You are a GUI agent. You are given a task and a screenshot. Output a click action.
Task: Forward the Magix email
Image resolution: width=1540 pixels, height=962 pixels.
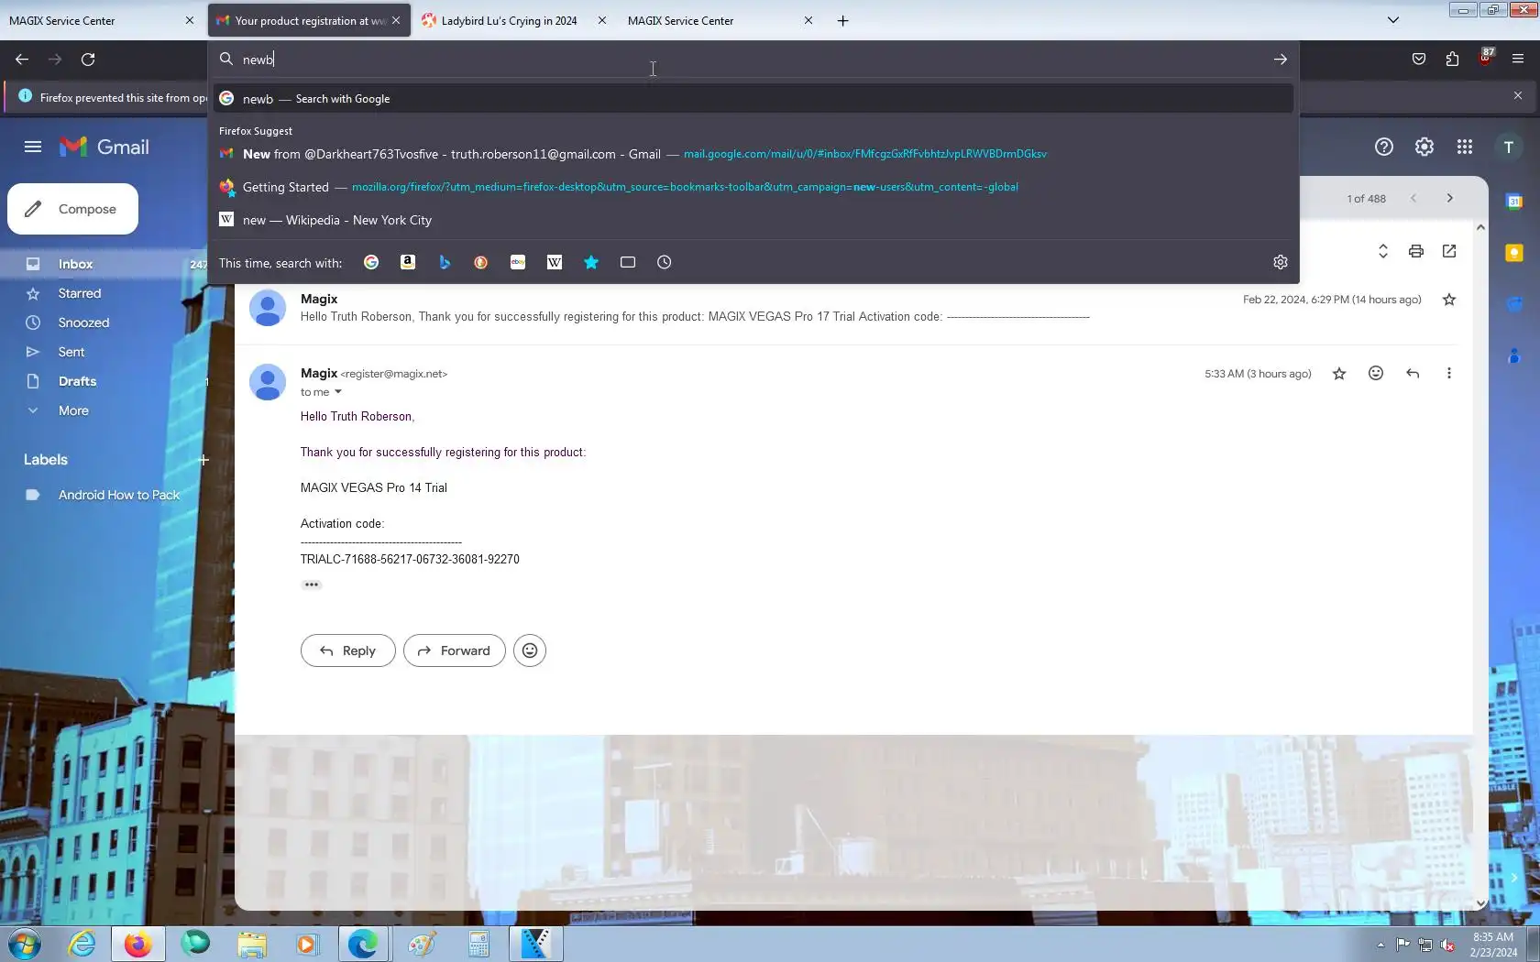coord(455,650)
